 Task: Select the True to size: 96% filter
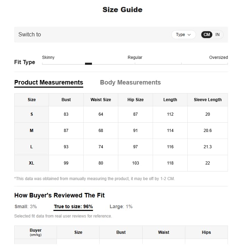click(73, 206)
